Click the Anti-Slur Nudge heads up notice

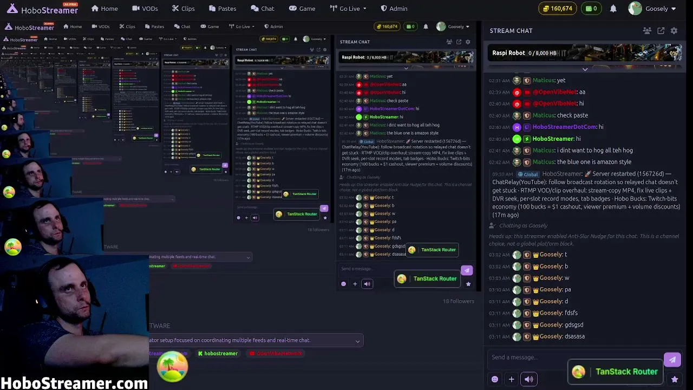(584, 240)
